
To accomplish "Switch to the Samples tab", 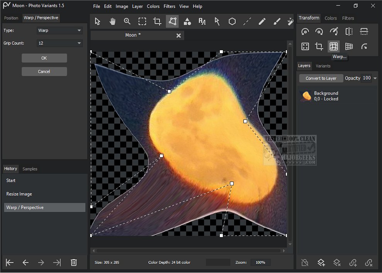I will pyautogui.click(x=30, y=169).
